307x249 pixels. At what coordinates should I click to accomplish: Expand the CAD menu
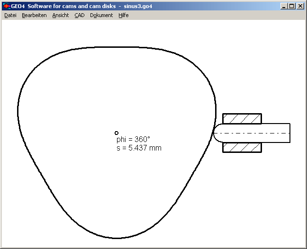[79, 15]
